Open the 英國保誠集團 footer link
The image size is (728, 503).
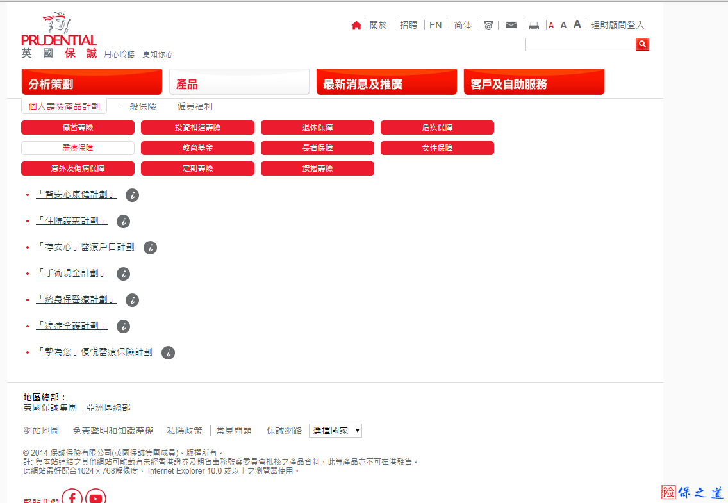coord(50,408)
